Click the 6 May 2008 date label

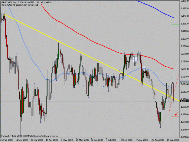(67, 140)
